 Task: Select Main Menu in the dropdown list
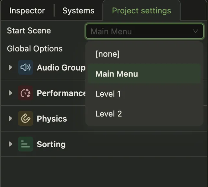click(x=144, y=74)
